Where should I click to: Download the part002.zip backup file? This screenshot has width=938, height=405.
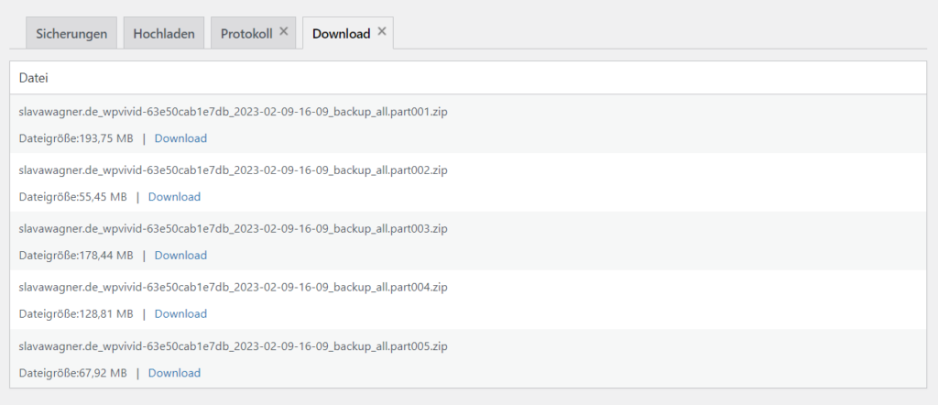(x=174, y=197)
